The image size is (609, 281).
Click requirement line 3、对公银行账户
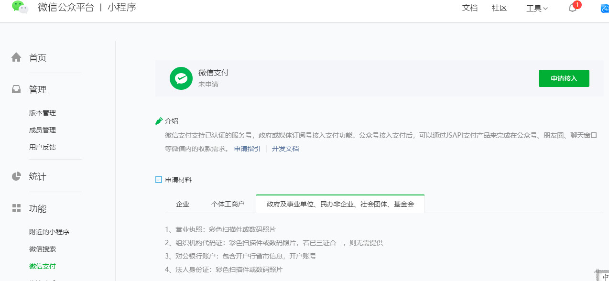[240, 256]
